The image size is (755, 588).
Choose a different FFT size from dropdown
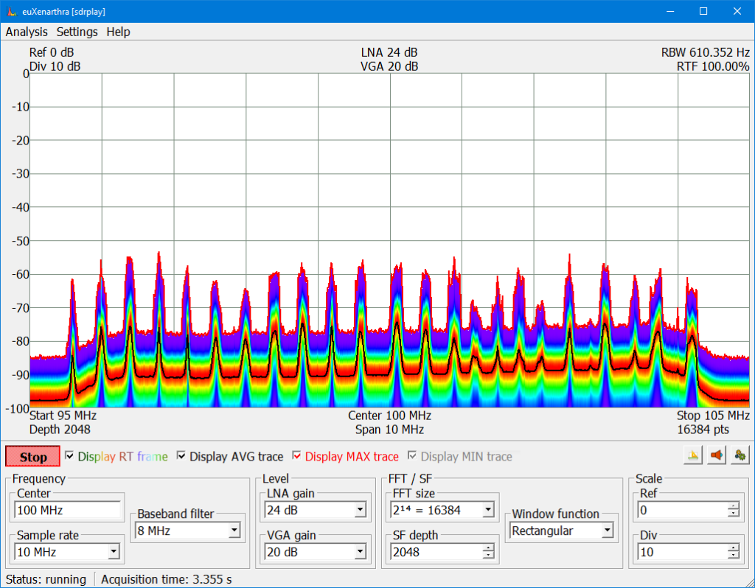click(x=487, y=510)
